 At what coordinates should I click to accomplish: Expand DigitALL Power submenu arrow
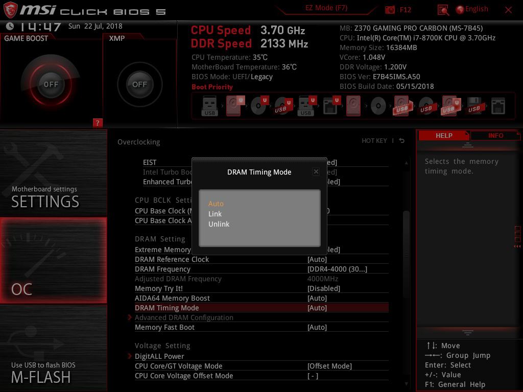pyautogui.click(x=130, y=356)
